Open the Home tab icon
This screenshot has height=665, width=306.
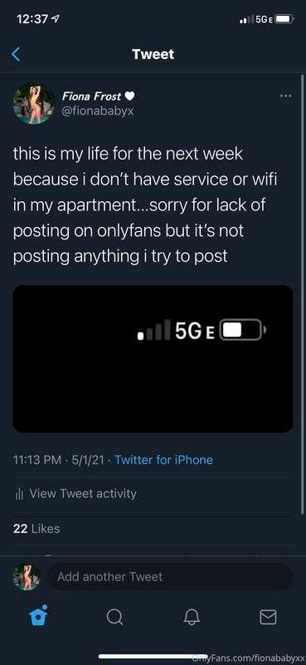pos(38,615)
